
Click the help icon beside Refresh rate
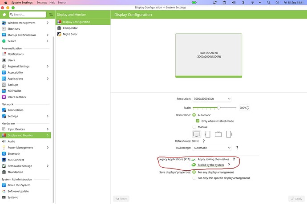(203, 141)
